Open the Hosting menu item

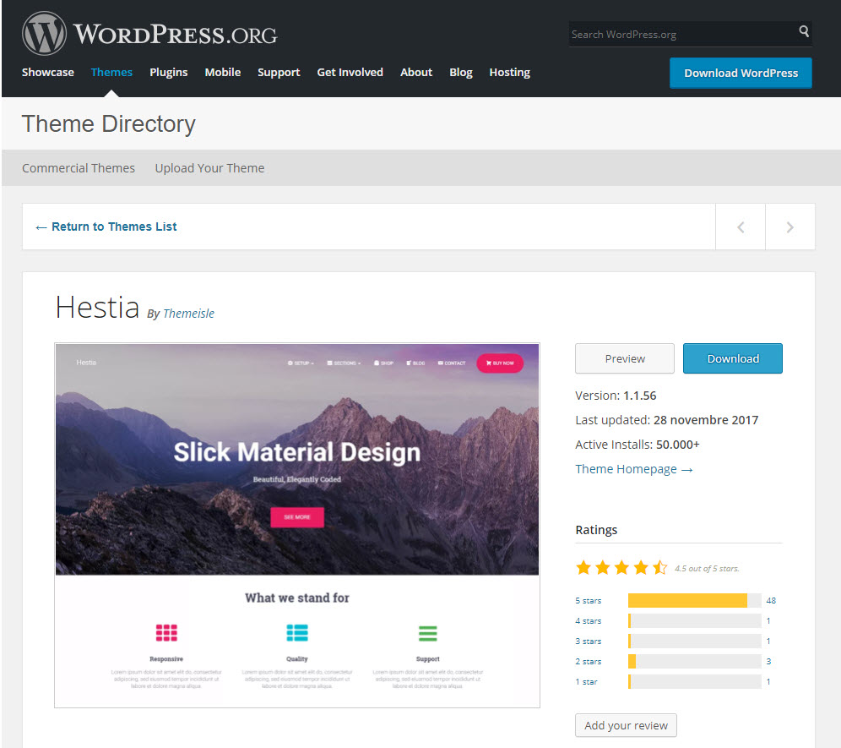509,72
